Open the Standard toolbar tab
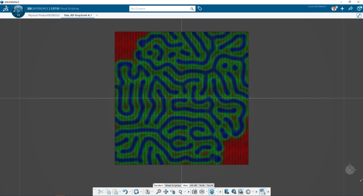Image resolution: width=363 pixels, height=196 pixels. point(158,185)
